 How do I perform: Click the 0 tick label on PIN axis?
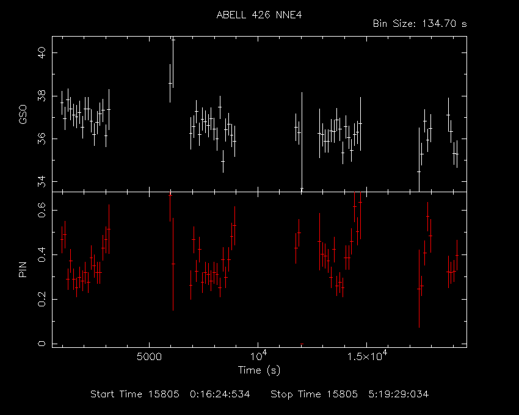click(42, 344)
